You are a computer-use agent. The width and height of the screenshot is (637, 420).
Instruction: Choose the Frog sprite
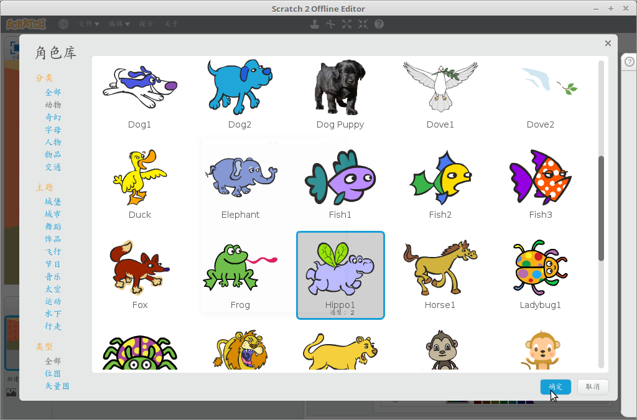click(x=239, y=275)
